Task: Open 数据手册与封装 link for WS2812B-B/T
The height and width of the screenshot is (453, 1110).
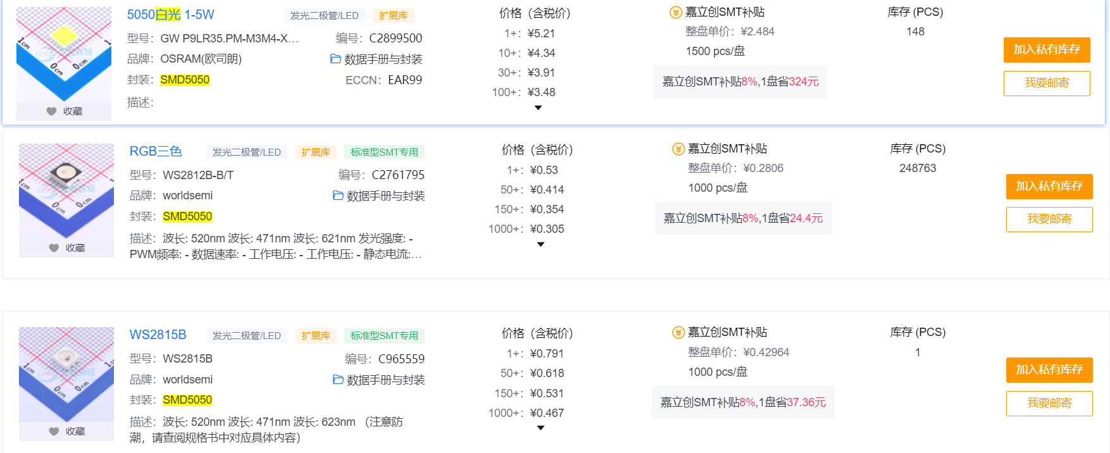Action: point(385,196)
